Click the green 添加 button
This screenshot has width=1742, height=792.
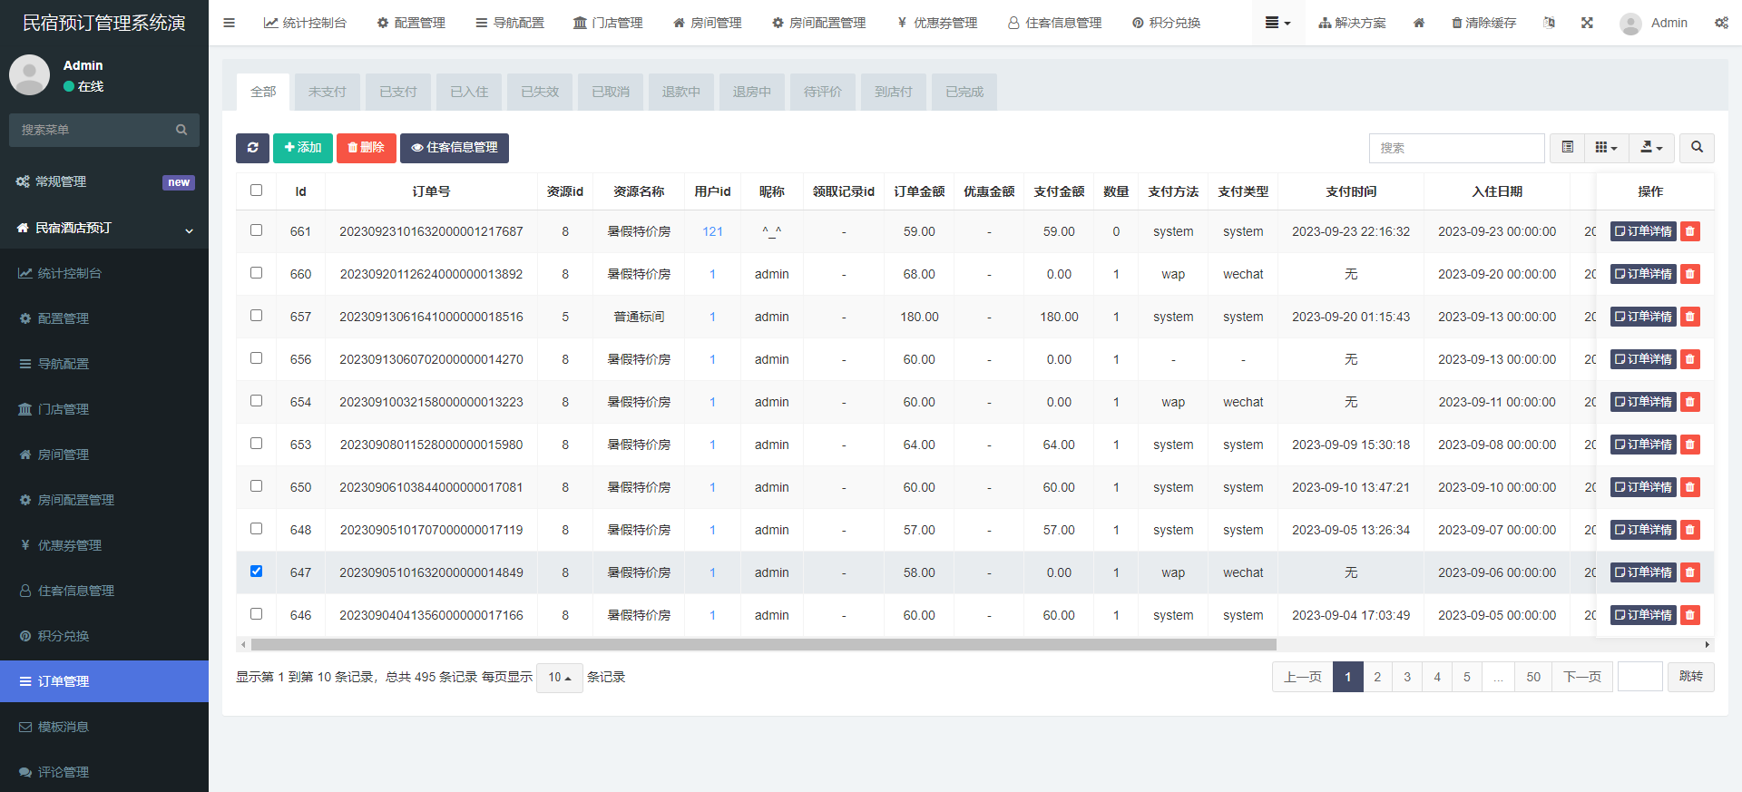coord(302,148)
